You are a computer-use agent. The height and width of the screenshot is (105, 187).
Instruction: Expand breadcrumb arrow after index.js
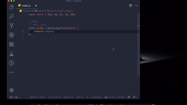33,11
